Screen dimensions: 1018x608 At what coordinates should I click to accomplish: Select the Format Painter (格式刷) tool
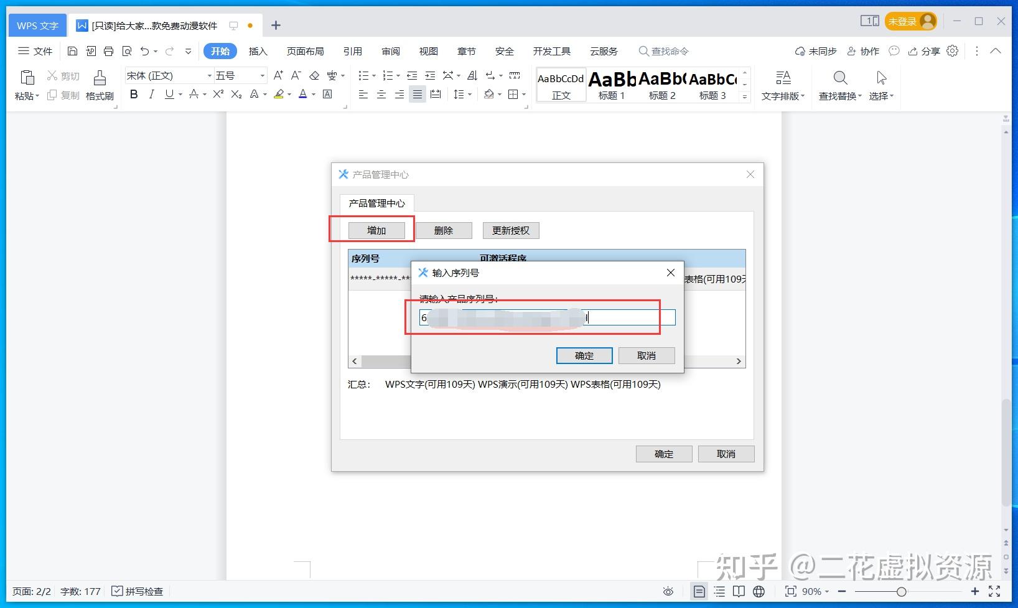tap(100, 85)
